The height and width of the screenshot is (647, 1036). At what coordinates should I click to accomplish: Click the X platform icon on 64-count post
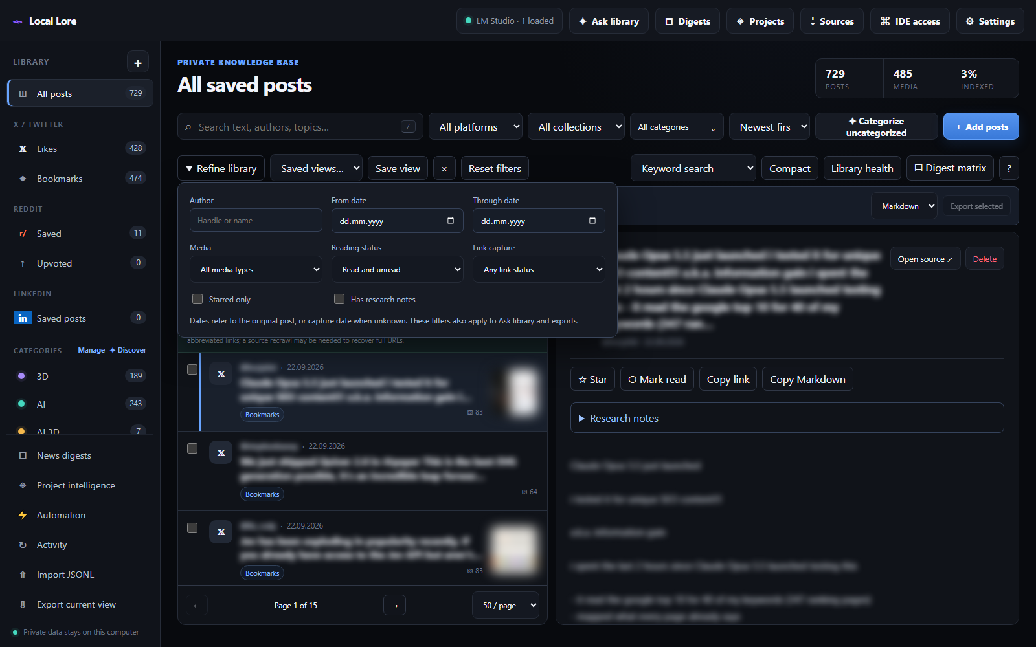[x=221, y=452]
